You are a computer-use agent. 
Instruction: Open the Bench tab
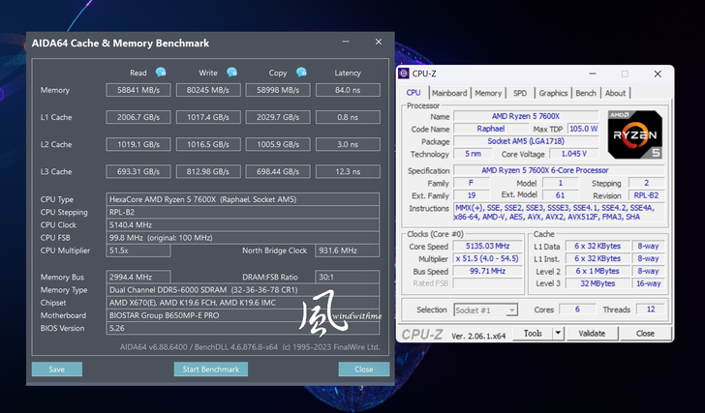586,93
